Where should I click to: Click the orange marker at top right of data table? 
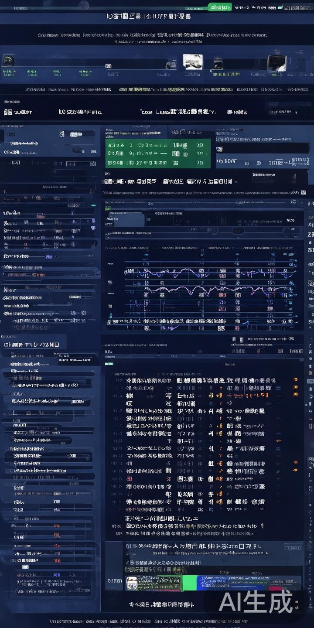pos(295,380)
